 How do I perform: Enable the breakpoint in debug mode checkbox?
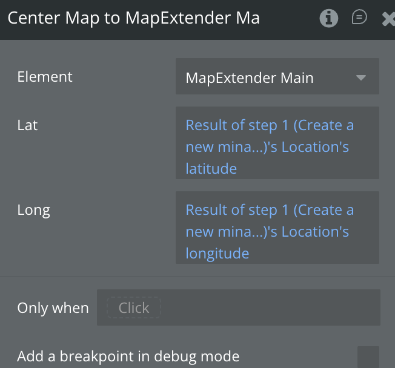pyautogui.click(x=368, y=356)
